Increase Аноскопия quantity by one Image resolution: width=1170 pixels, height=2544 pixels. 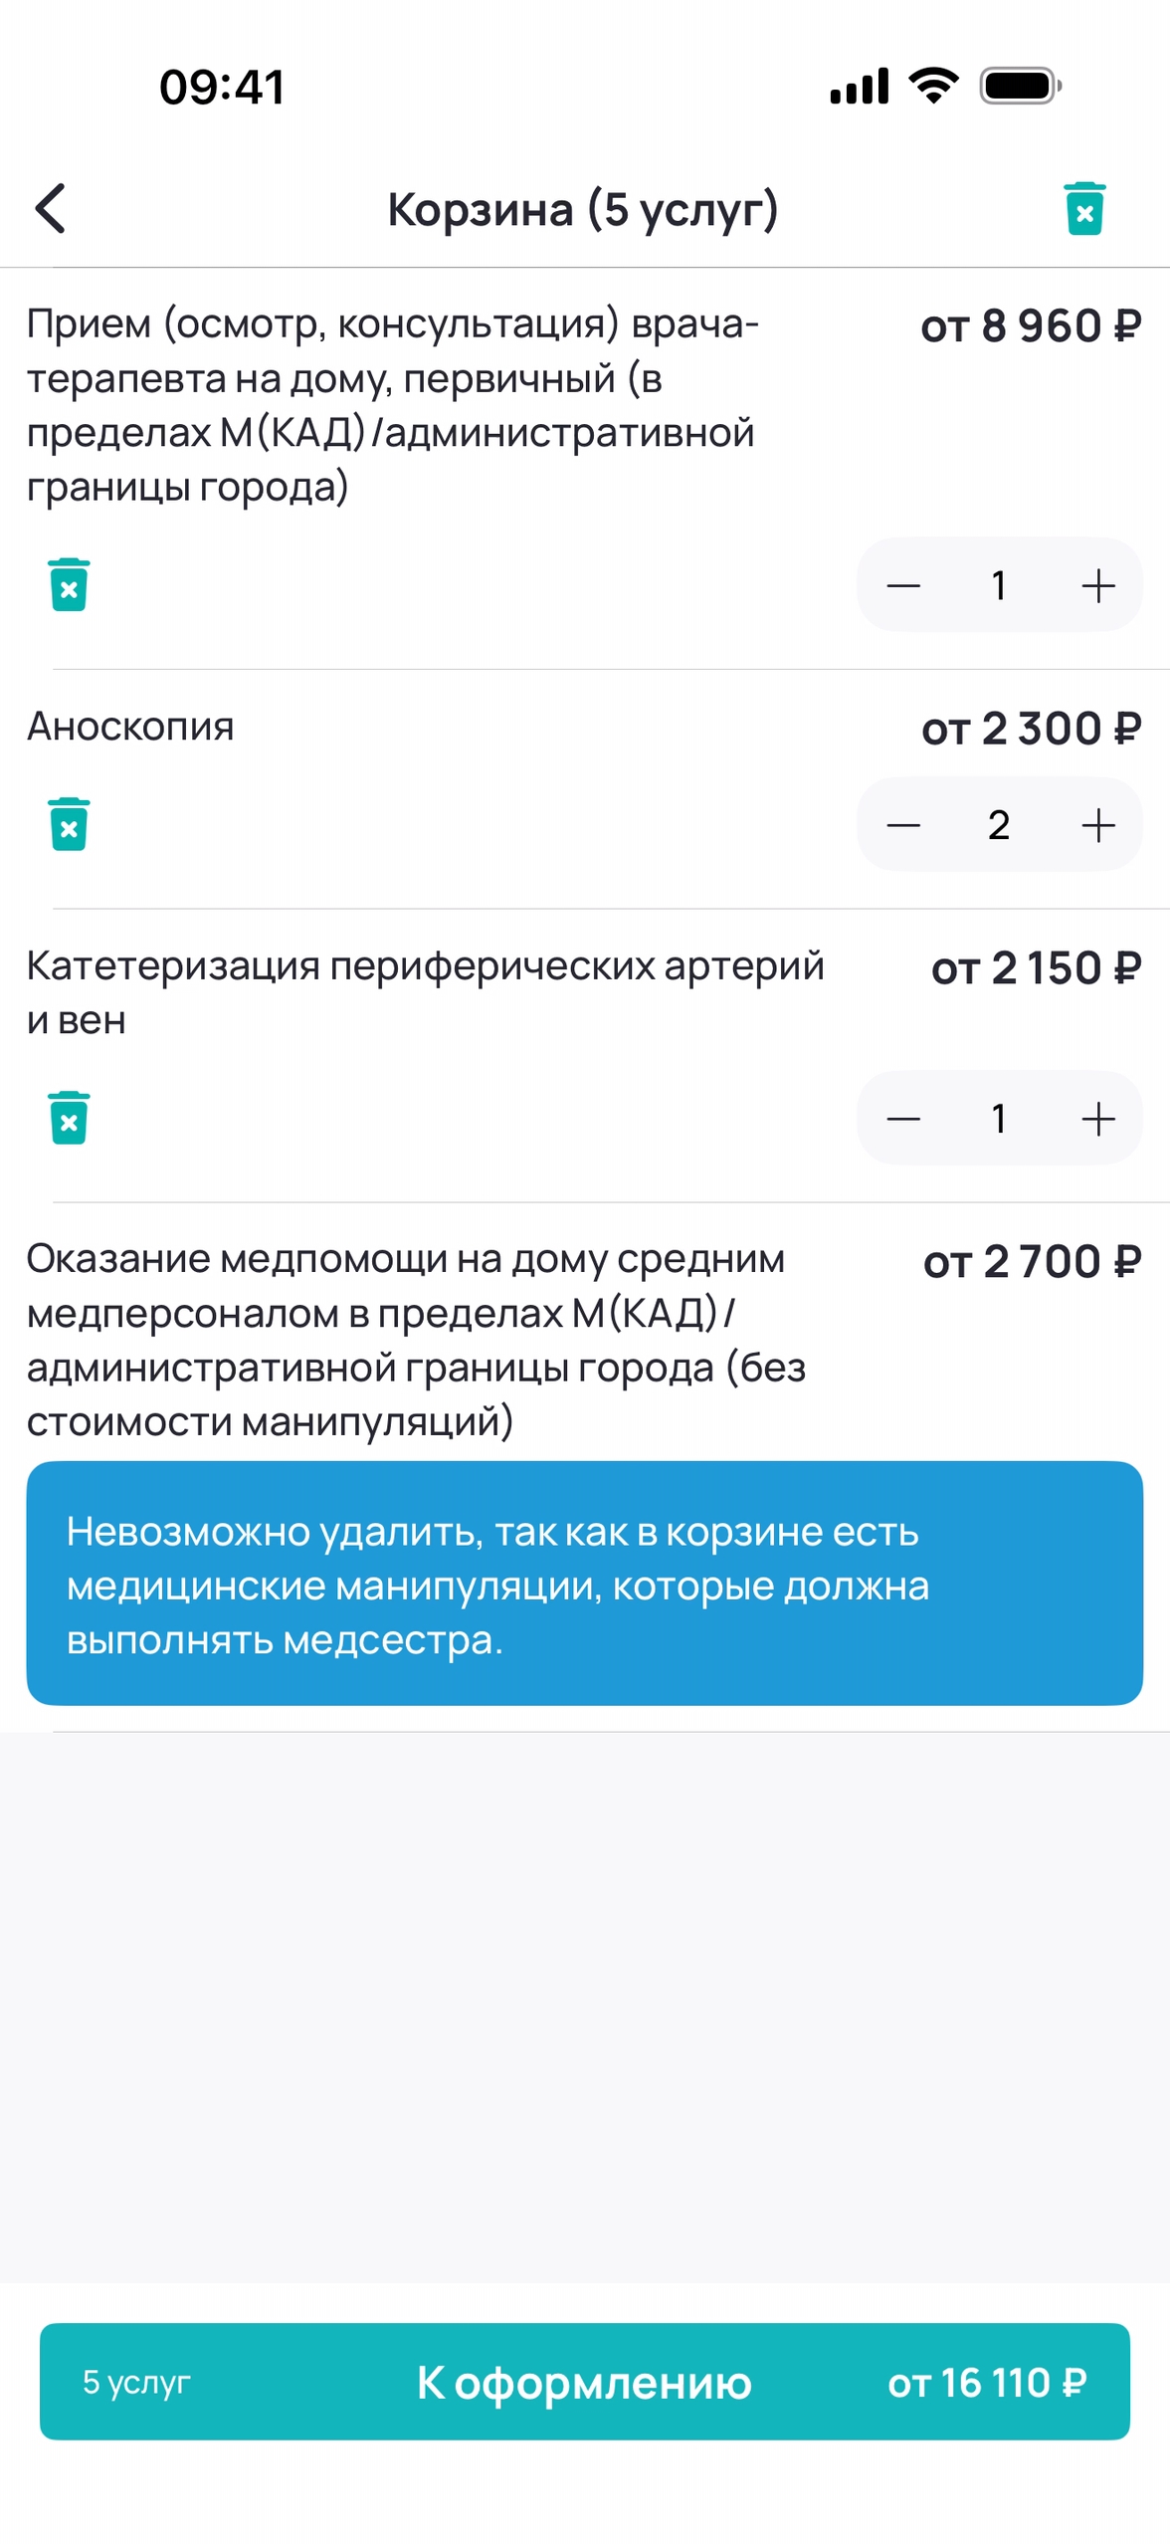click(x=1097, y=825)
